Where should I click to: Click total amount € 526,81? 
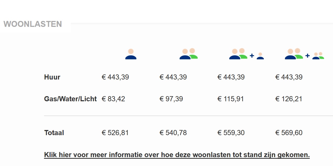click(115, 133)
